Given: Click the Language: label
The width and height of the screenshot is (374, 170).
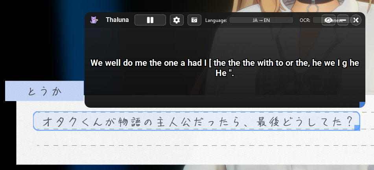Looking at the screenshot, I should [x=216, y=20].
